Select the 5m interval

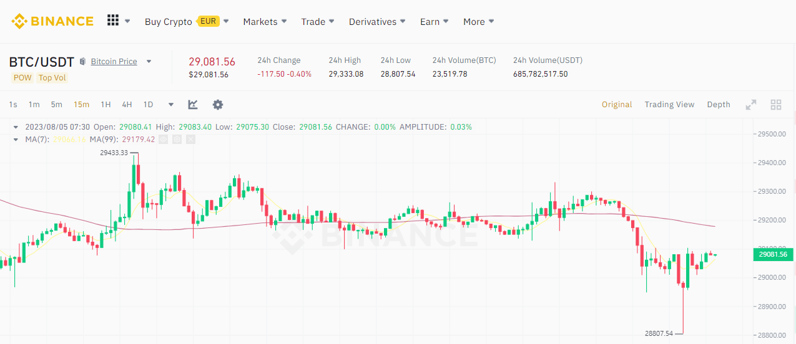(57, 105)
